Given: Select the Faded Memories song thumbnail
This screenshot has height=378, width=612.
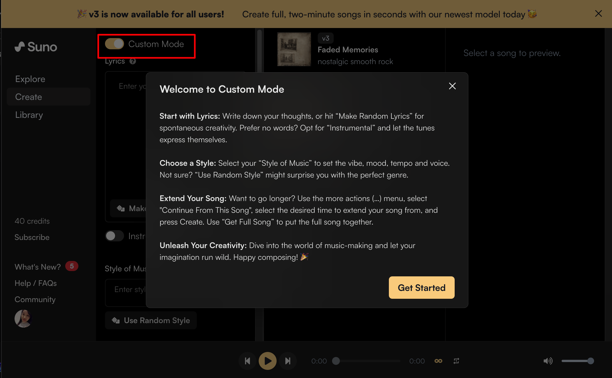Looking at the screenshot, I should 294,49.
